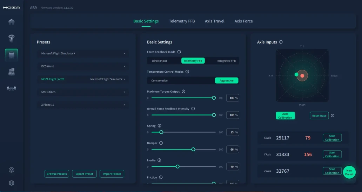The image size is (362, 192).
Task: Click the Damper 66 percent field
Action: [233, 150]
